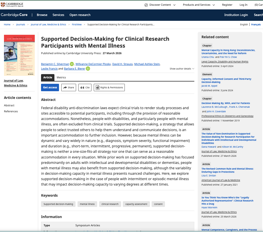Jump to References in Article contents
The width and height of the screenshot is (263, 232).
[11, 111]
